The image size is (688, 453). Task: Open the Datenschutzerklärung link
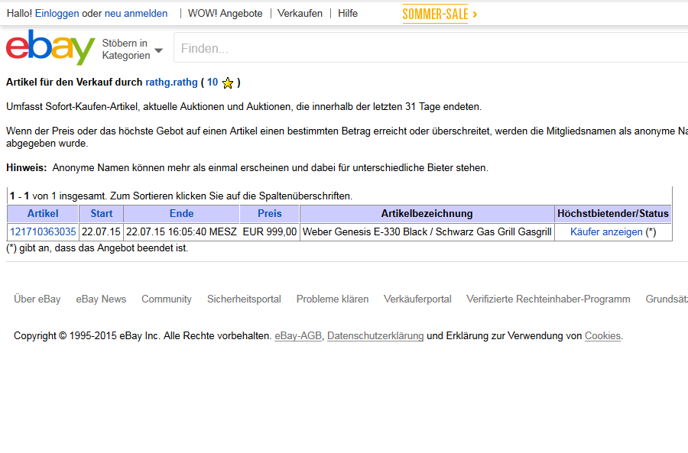click(x=375, y=336)
